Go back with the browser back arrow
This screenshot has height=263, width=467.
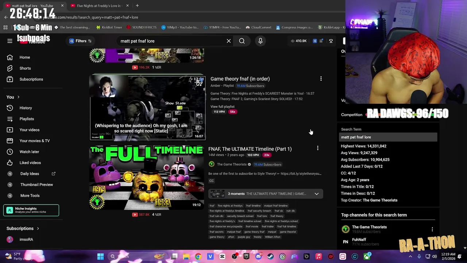tap(6, 17)
